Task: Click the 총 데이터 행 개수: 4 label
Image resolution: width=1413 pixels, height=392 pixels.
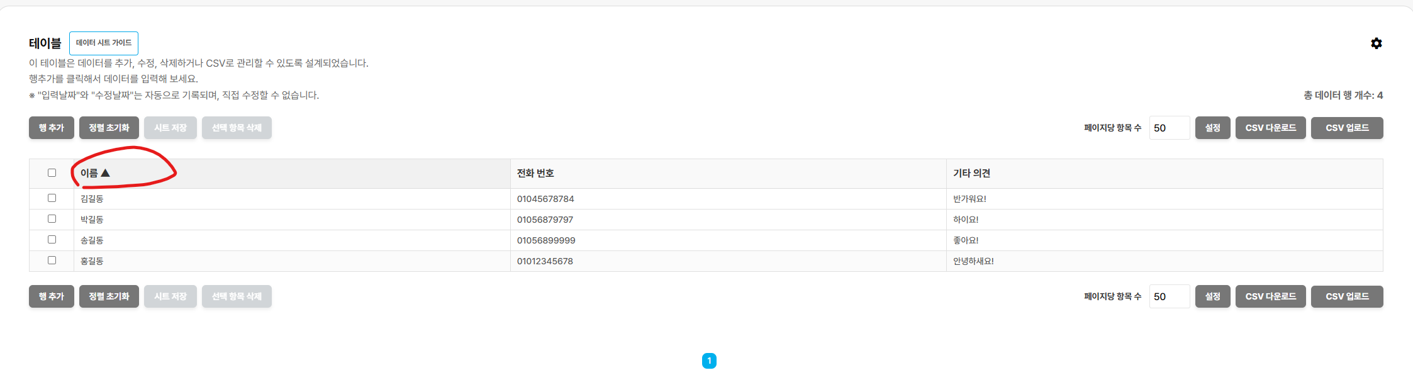Action: (x=1343, y=95)
